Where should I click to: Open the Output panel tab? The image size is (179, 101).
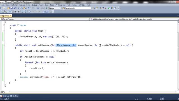tap(14, 96)
